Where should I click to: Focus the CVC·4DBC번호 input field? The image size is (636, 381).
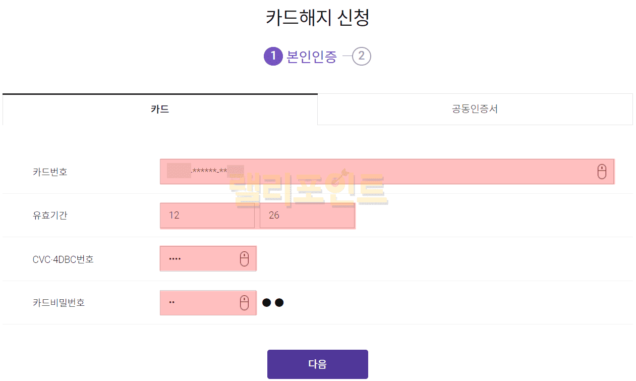pyautogui.click(x=199, y=259)
